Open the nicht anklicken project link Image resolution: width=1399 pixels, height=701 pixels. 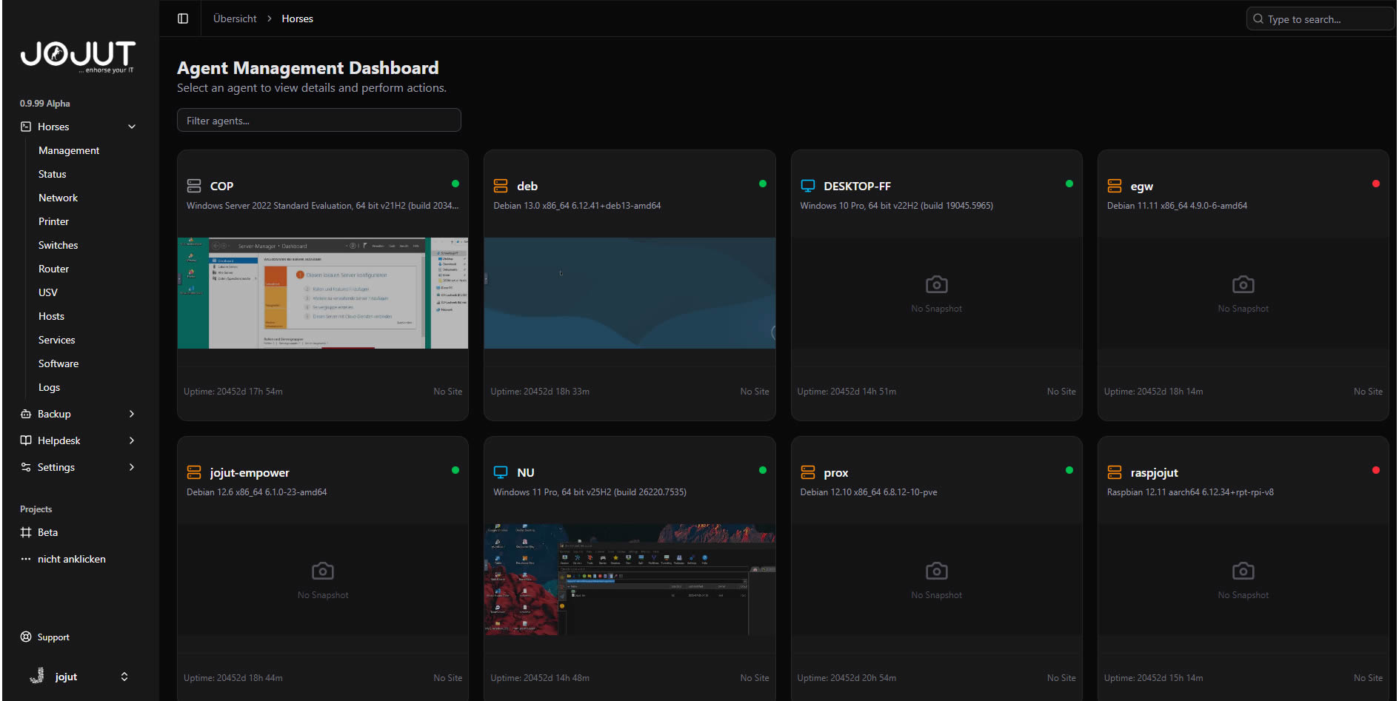(71, 559)
